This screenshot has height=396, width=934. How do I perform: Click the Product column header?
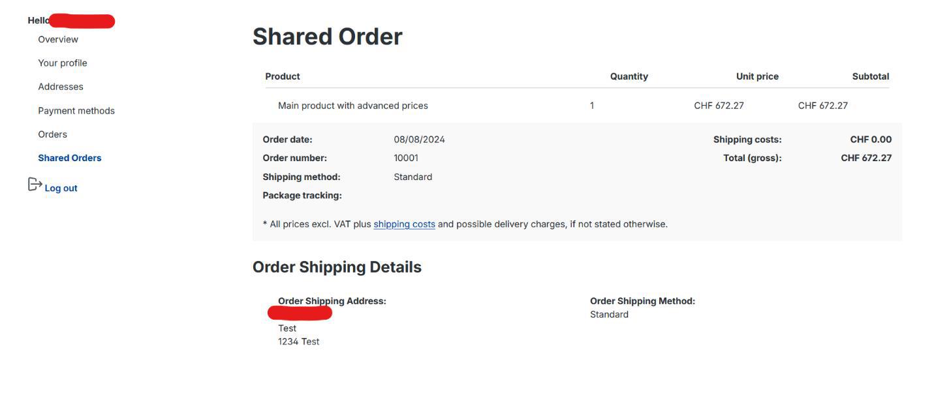pos(283,76)
